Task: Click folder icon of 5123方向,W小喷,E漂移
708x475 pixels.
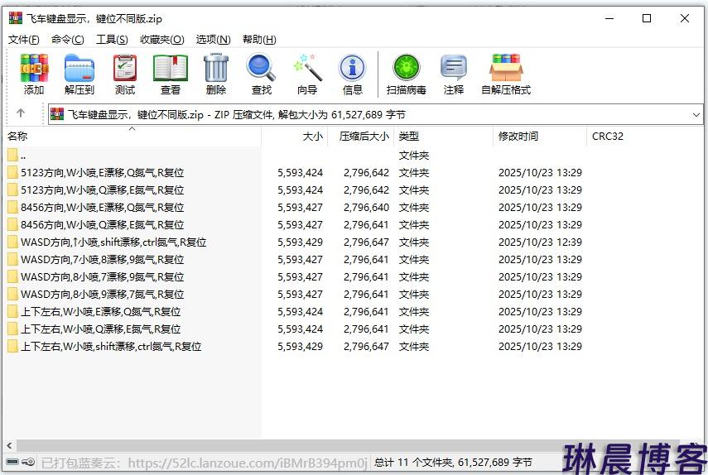Action: point(12,173)
